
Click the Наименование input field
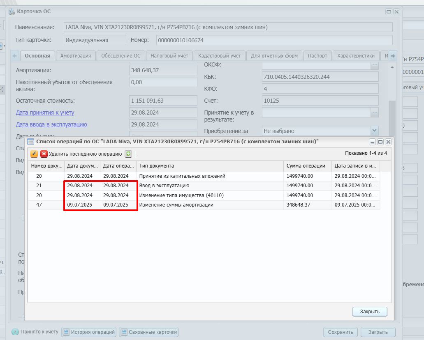point(228,27)
